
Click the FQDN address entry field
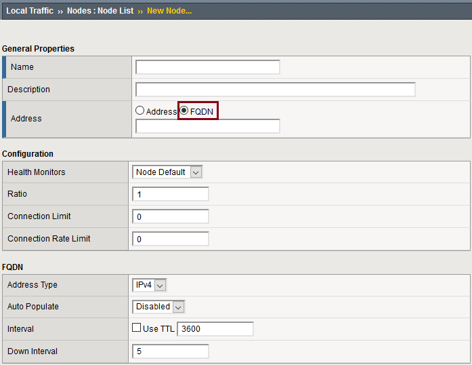tap(208, 126)
